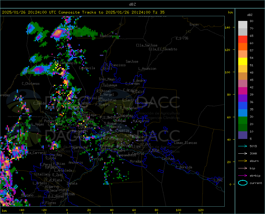Click the Clla.El_Cavadito label

click(x=163, y=49)
